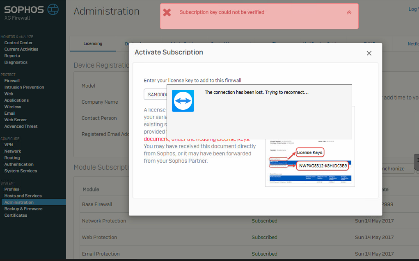
Task: Click 'Sun 14 May 2017' date for Web Protection
Action: pyautogui.click(x=374, y=237)
